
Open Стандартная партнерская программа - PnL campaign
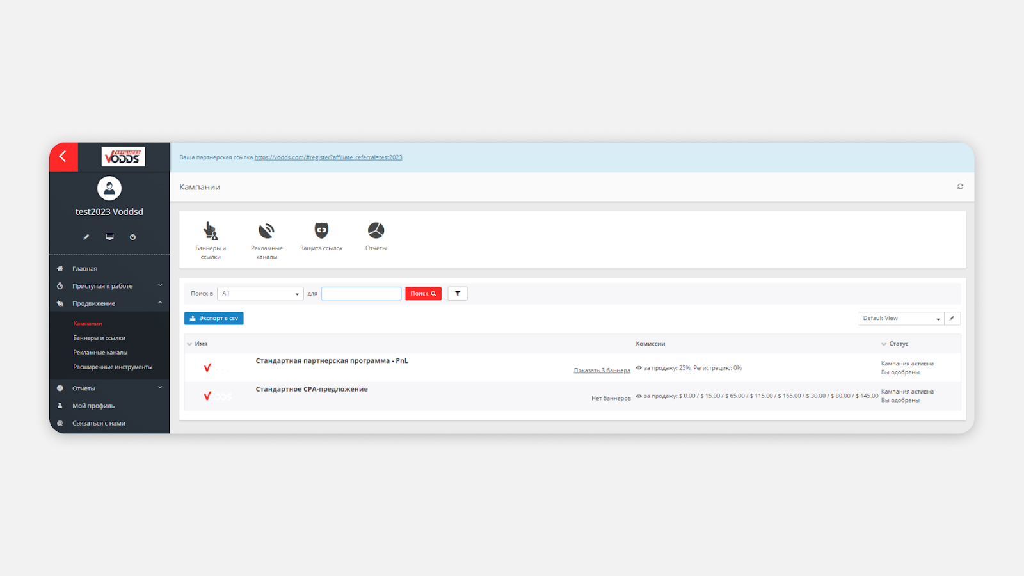[x=332, y=361]
